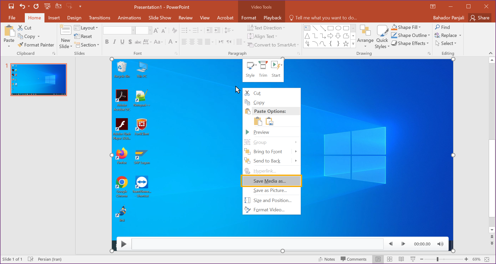Choose Paste as Picture option icon
496x264 pixels.
(269, 121)
